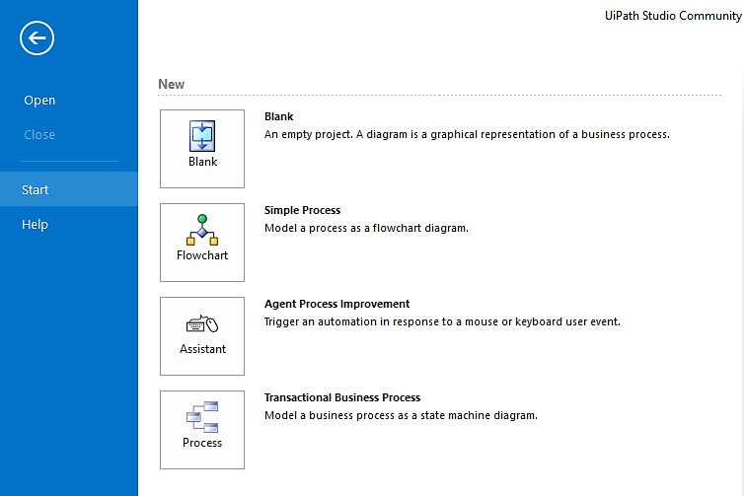The image size is (744, 496).
Task: Click the Blank template heading
Action: point(279,116)
